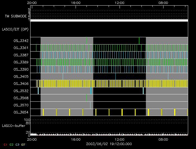Click the 16:00 tick label on top axis

(76, 3)
